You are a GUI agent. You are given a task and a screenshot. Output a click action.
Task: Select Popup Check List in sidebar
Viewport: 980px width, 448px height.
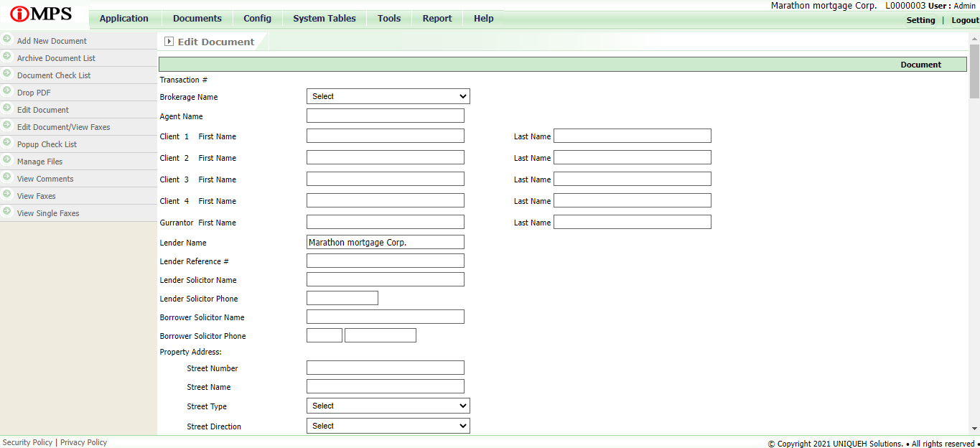(47, 144)
